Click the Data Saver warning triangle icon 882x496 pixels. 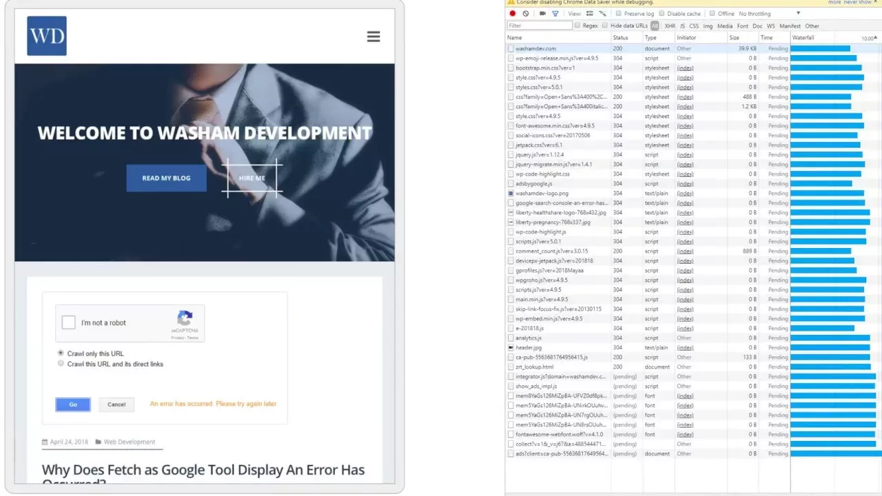[x=511, y=3]
